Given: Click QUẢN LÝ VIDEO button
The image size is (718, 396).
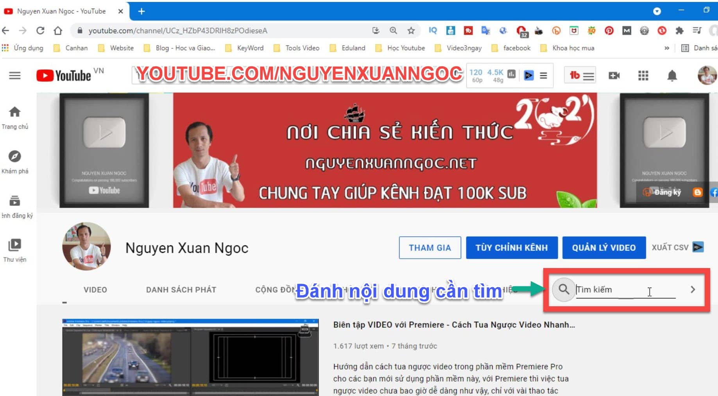Looking at the screenshot, I should coord(604,248).
